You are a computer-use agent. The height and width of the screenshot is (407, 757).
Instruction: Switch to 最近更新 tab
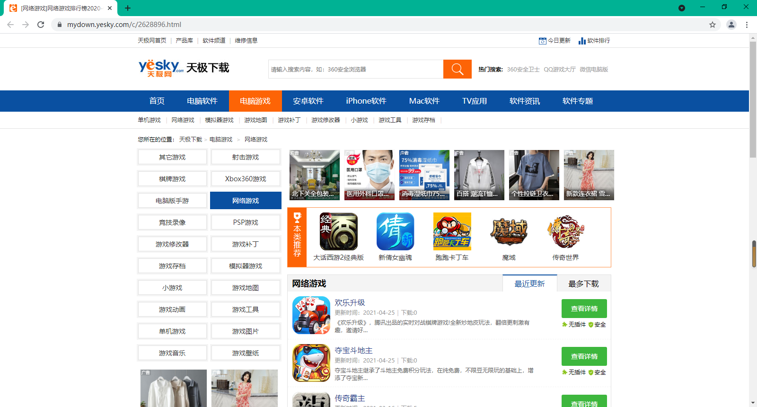[530, 283]
